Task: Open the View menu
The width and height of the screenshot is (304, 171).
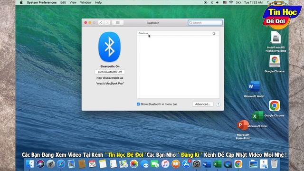Action: (73, 2)
